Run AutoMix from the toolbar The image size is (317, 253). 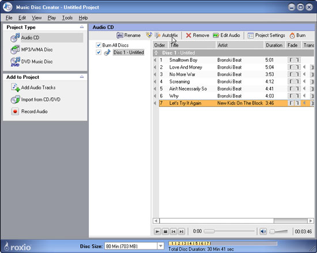pos(166,35)
